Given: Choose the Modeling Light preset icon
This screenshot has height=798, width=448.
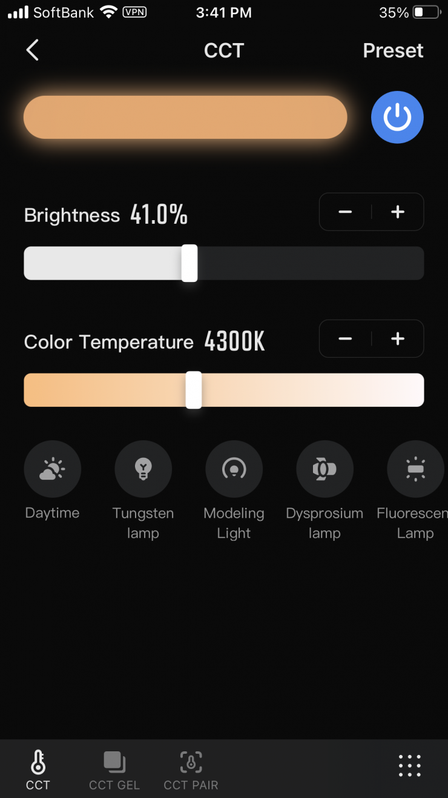Looking at the screenshot, I should tap(234, 469).
